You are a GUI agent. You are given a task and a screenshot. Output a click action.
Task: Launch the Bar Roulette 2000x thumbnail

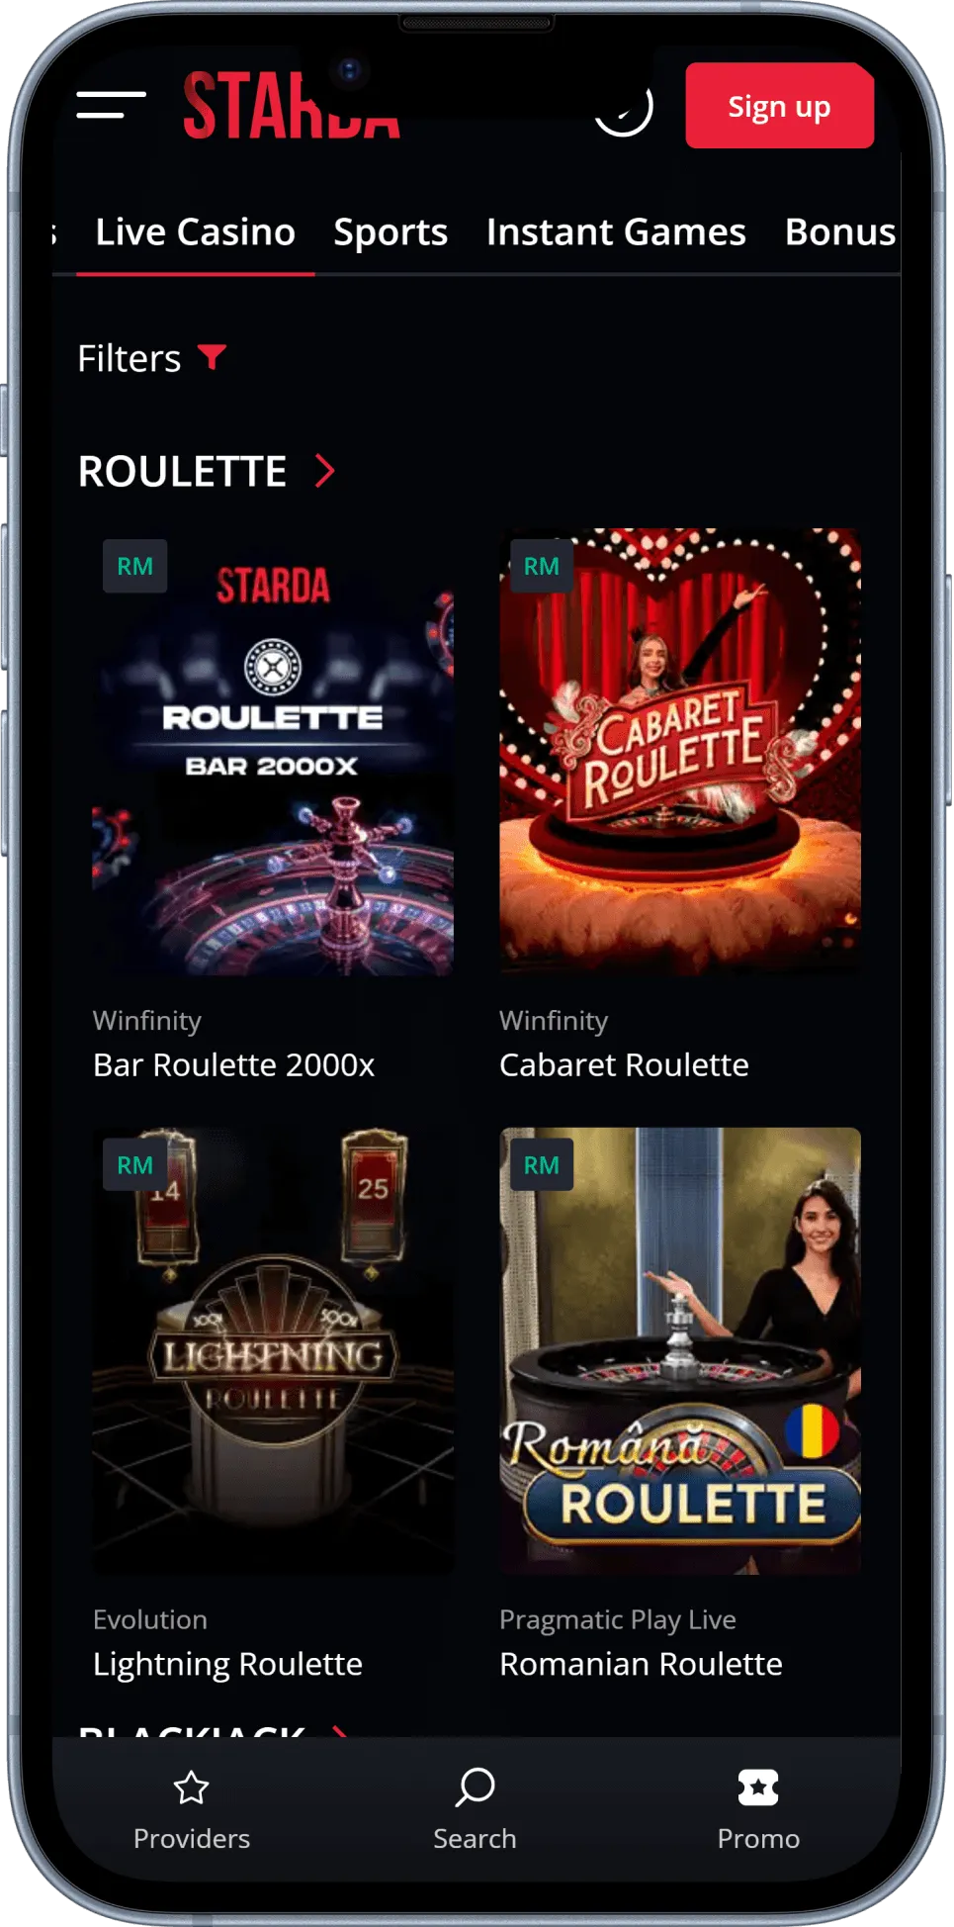pyautogui.click(x=273, y=752)
